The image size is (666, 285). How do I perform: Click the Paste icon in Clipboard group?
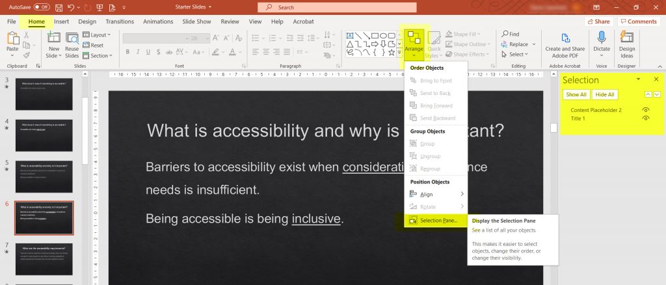click(x=12, y=38)
